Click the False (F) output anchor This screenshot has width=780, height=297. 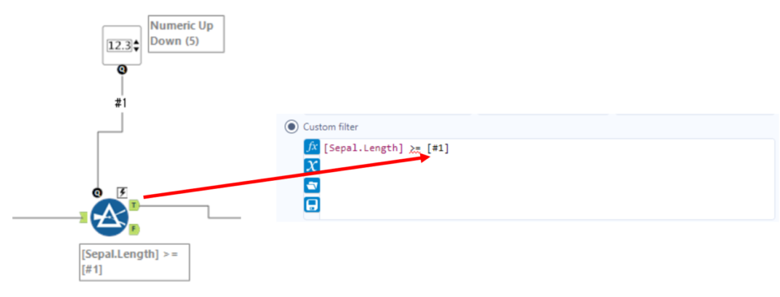pos(134,230)
